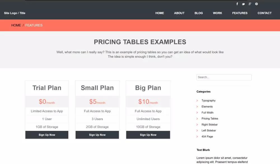Open the Features menu item
The width and height of the screenshot is (280, 164).
click(240, 13)
